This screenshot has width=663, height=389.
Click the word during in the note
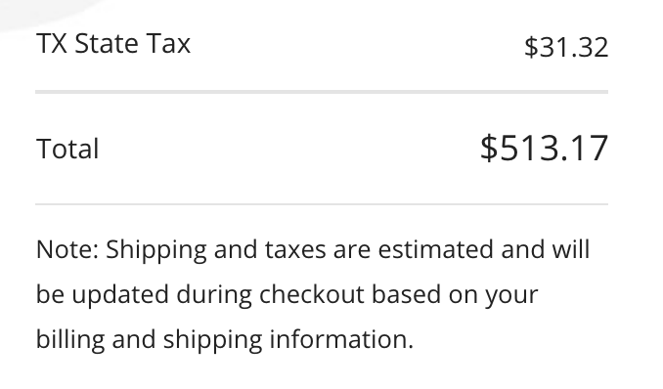click(x=214, y=295)
